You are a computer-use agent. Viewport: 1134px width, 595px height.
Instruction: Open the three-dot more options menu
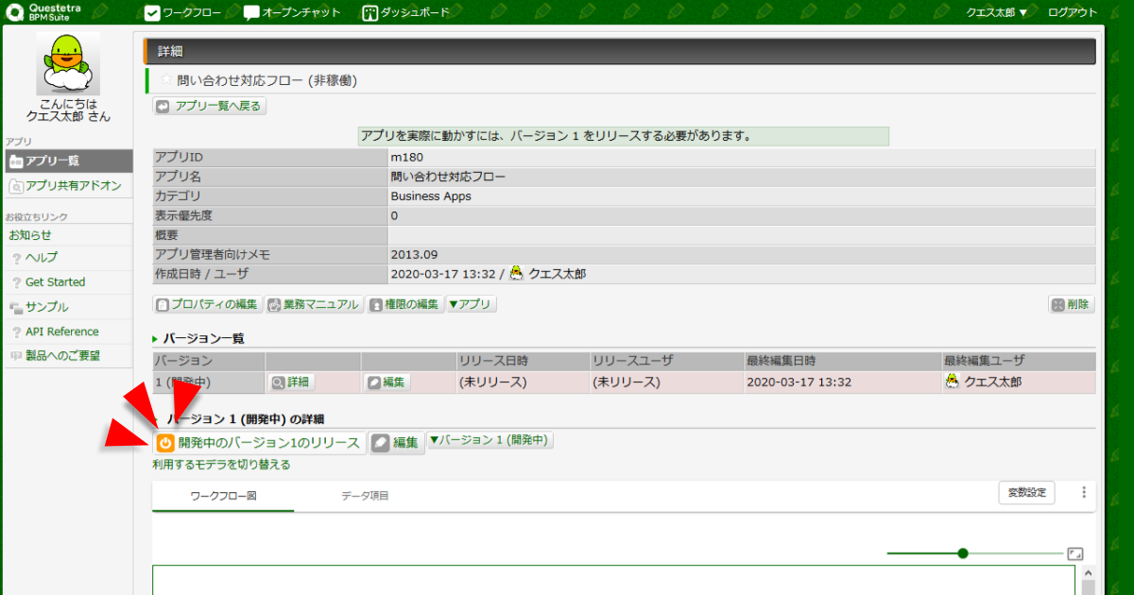pyautogui.click(x=1084, y=492)
